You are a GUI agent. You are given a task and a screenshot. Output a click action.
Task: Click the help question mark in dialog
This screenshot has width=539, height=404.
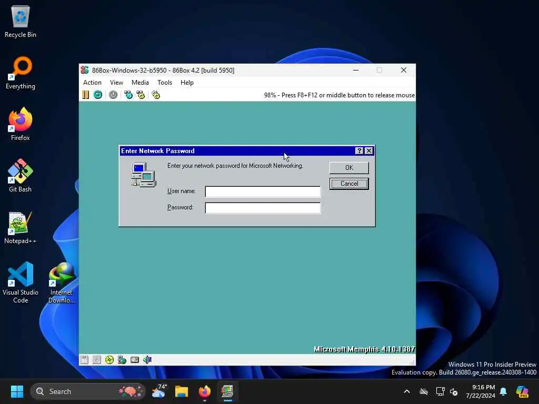(x=359, y=151)
